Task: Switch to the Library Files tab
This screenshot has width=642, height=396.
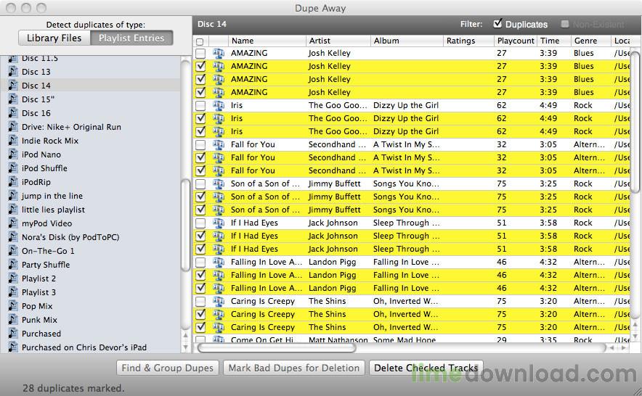Action: pyautogui.click(x=54, y=38)
